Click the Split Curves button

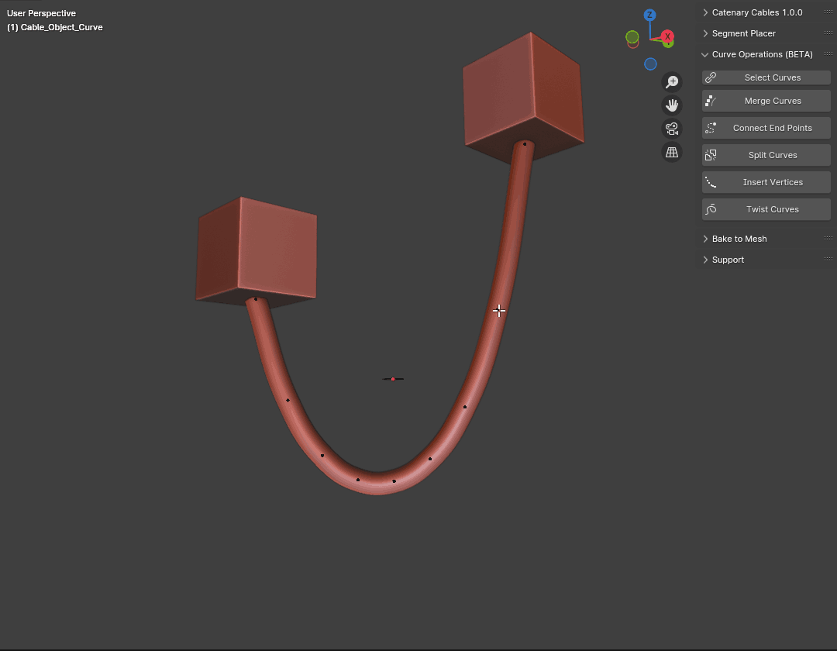tap(766, 155)
